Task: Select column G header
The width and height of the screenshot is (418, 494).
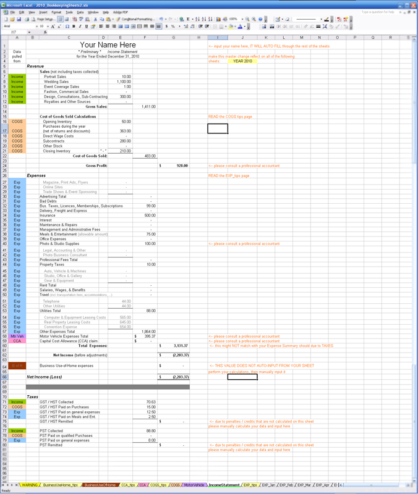Action: click(174, 37)
